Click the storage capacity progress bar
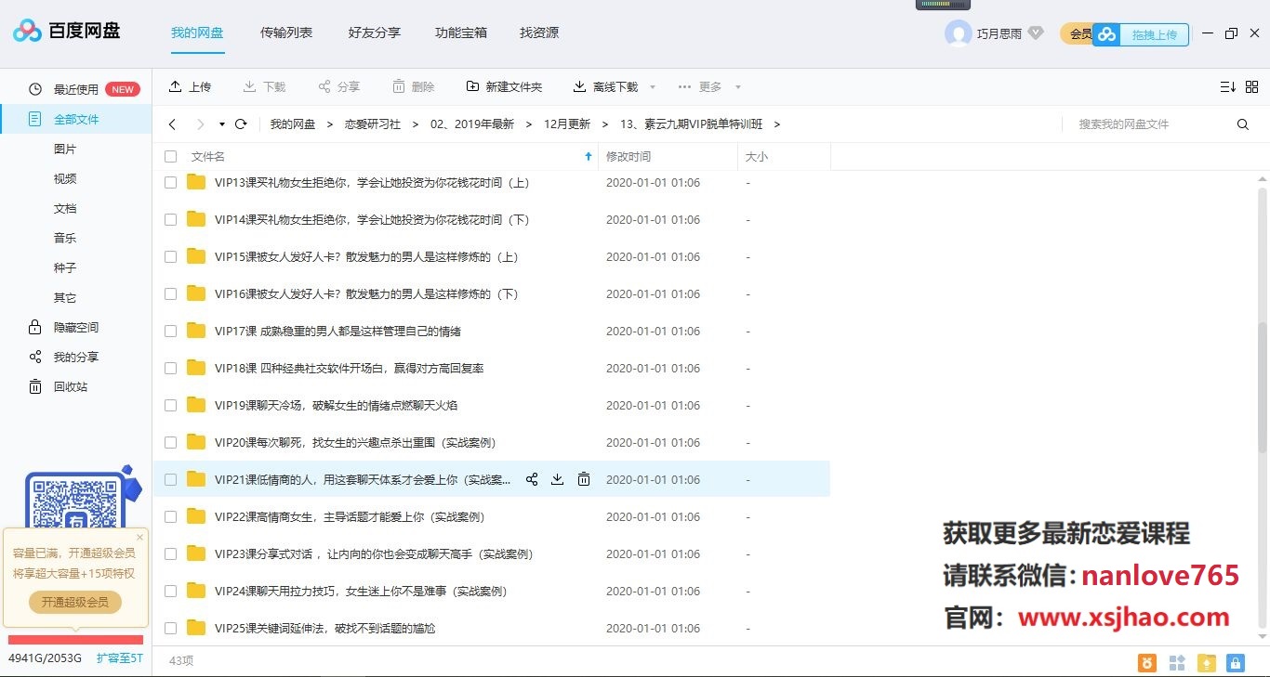This screenshot has width=1270, height=677. click(74, 640)
